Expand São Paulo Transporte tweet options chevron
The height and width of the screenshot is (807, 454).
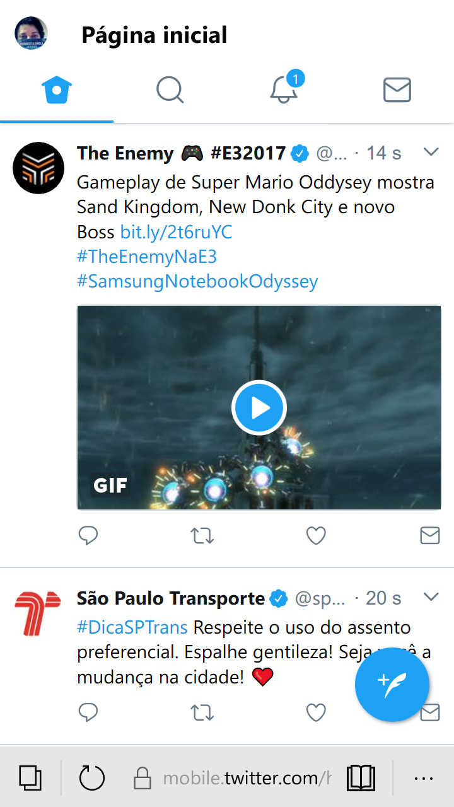point(431,597)
